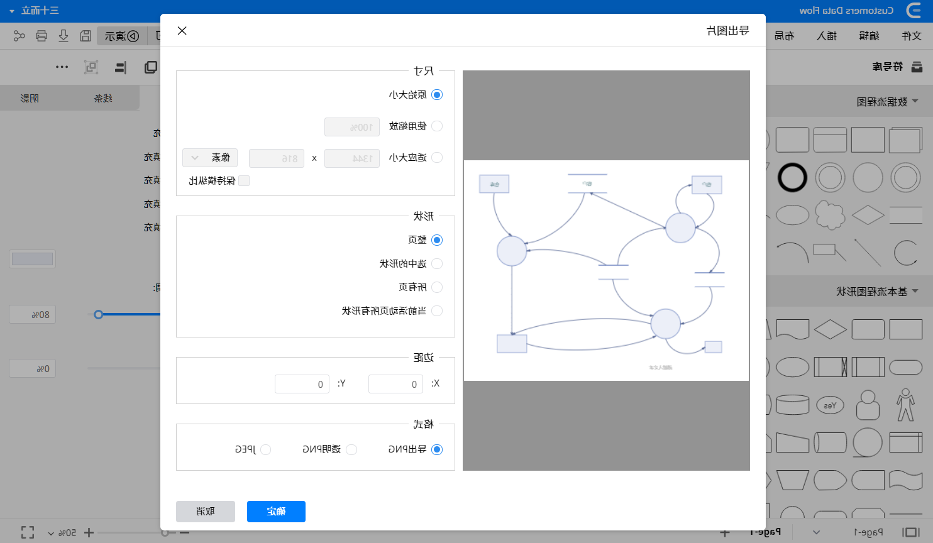Click the overlapping-squares layer icon
The image size is (933, 543).
(151, 67)
